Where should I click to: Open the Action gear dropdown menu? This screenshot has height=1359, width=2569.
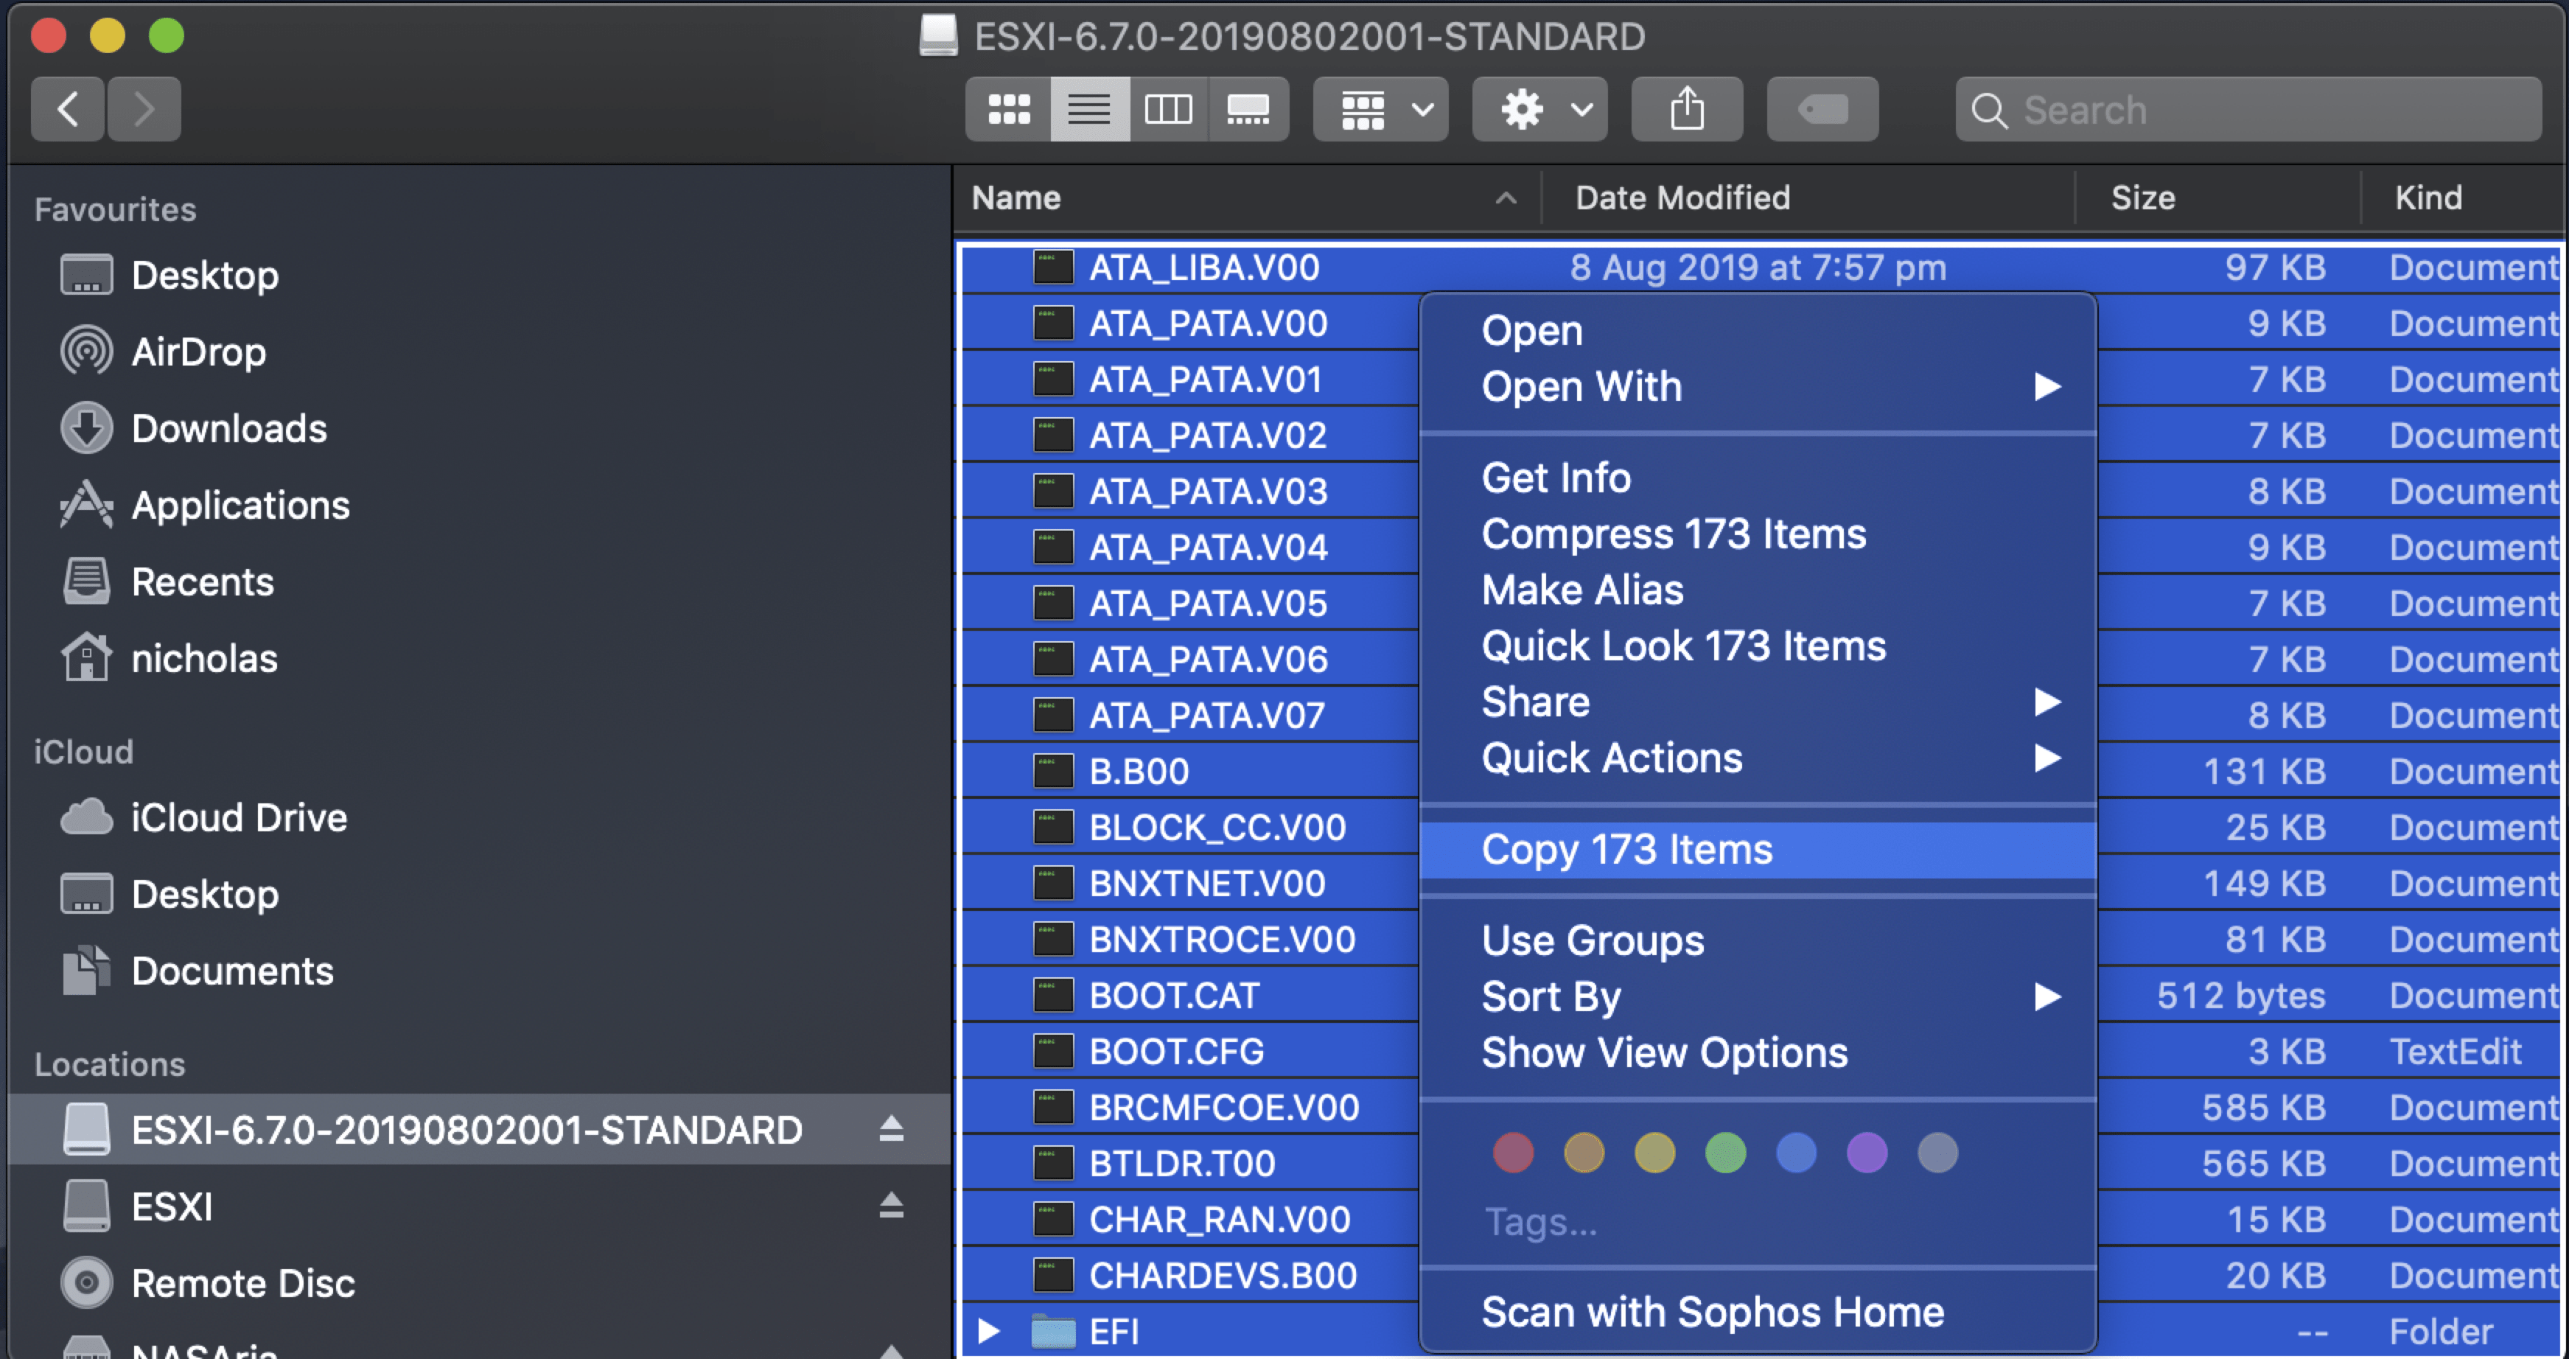[x=1539, y=110]
